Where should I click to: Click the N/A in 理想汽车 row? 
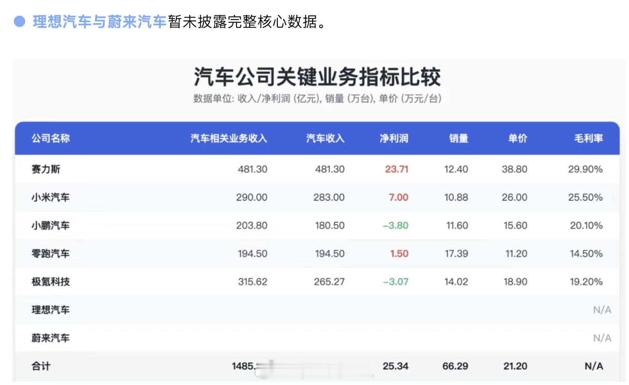point(602,310)
